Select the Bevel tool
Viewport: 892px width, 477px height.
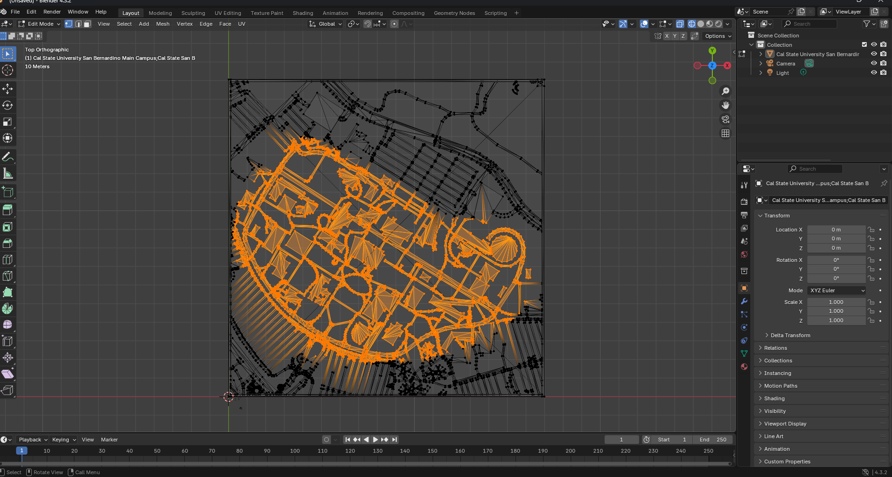click(7, 243)
